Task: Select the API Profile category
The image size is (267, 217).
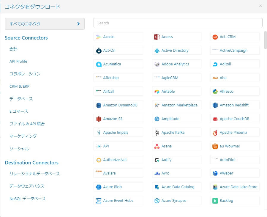Action: (x=18, y=61)
